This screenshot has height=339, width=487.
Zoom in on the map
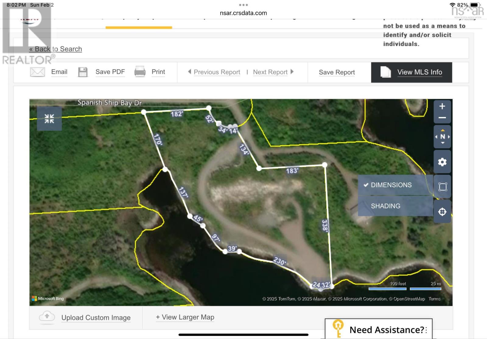click(442, 106)
